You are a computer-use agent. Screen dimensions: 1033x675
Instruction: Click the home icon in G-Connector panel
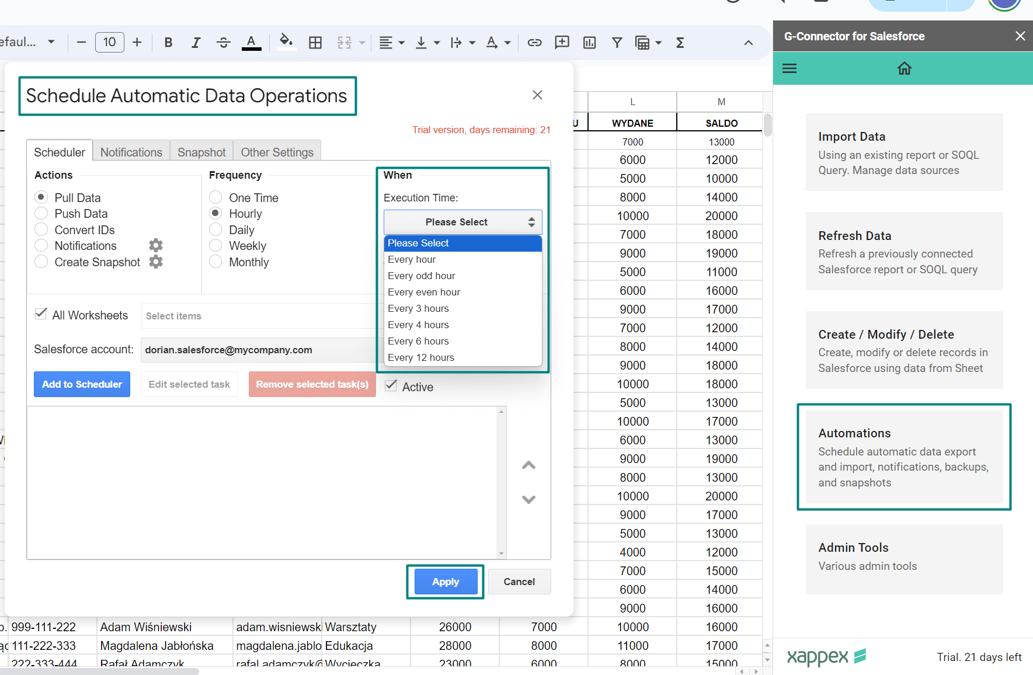click(x=904, y=68)
